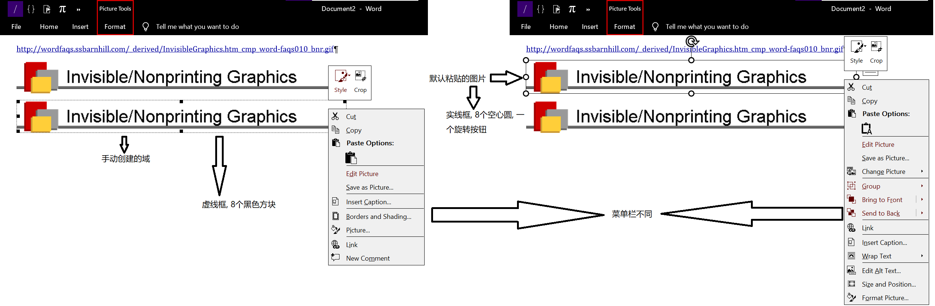Open the Home tab in the left window
The image size is (935, 306).
coord(49,27)
